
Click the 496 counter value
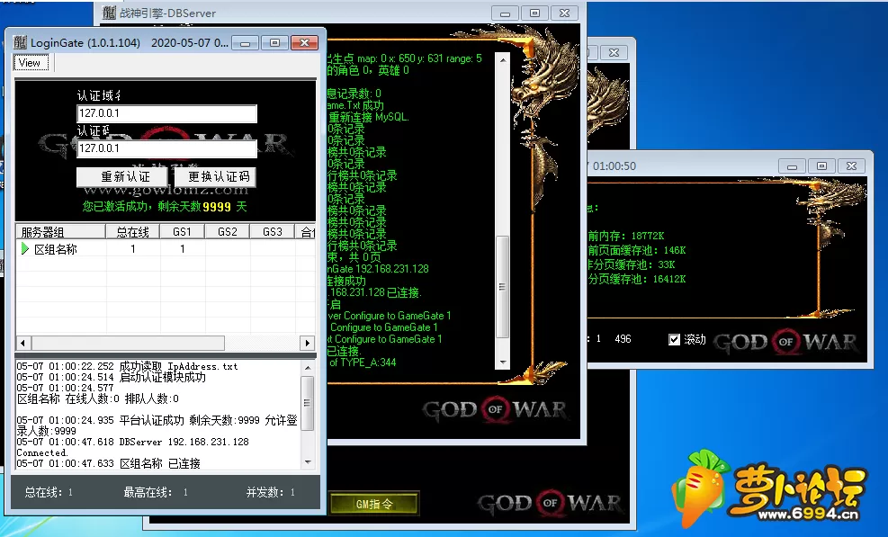click(x=623, y=339)
